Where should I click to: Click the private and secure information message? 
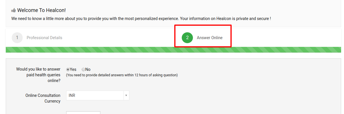click(x=141, y=19)
